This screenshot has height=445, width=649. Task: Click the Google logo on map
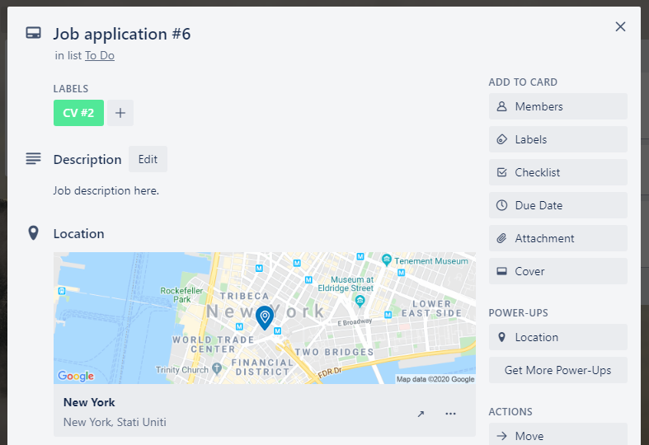[75, 376]
